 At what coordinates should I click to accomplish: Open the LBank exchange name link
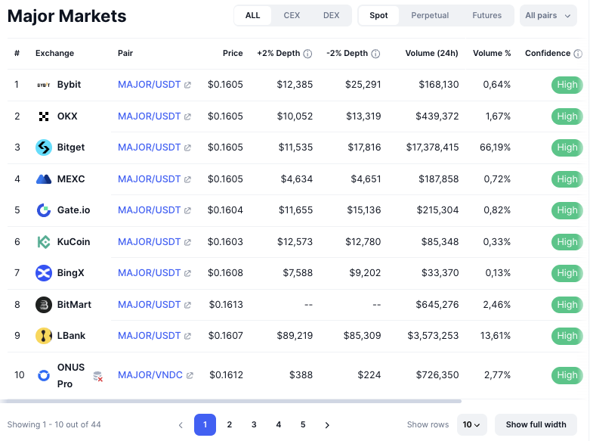[x=71, y=336]
